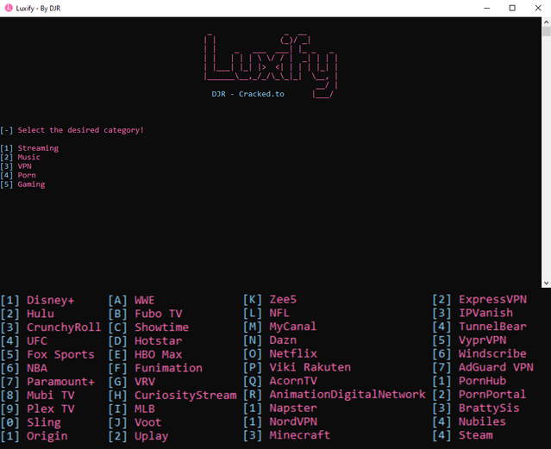Choose the VPN category entry
Viewport: 551px width, 449px height.
click(x=16, y=166)
